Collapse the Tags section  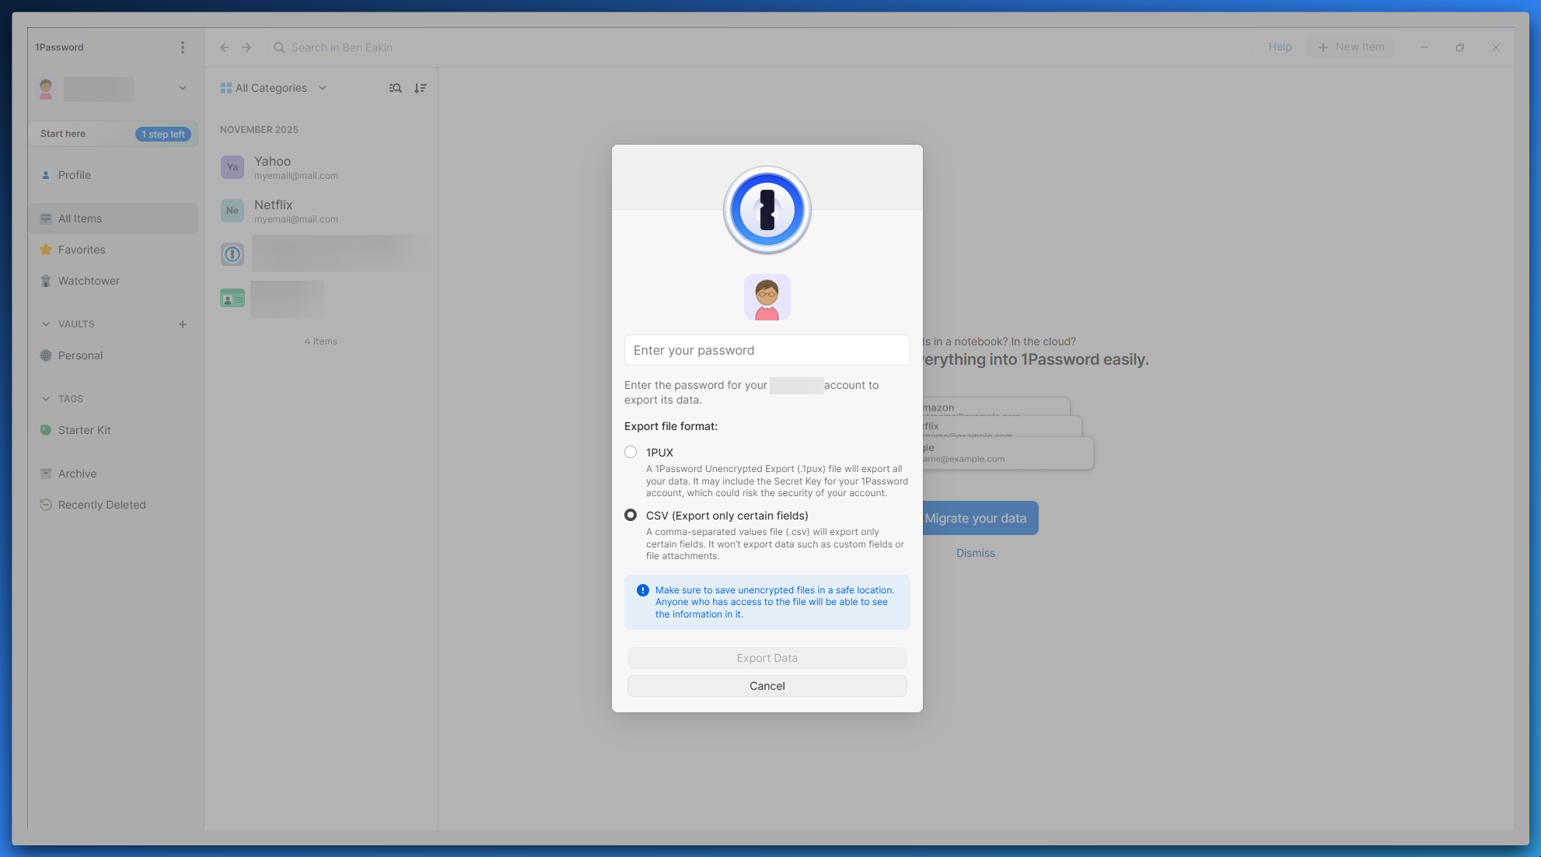46,399
